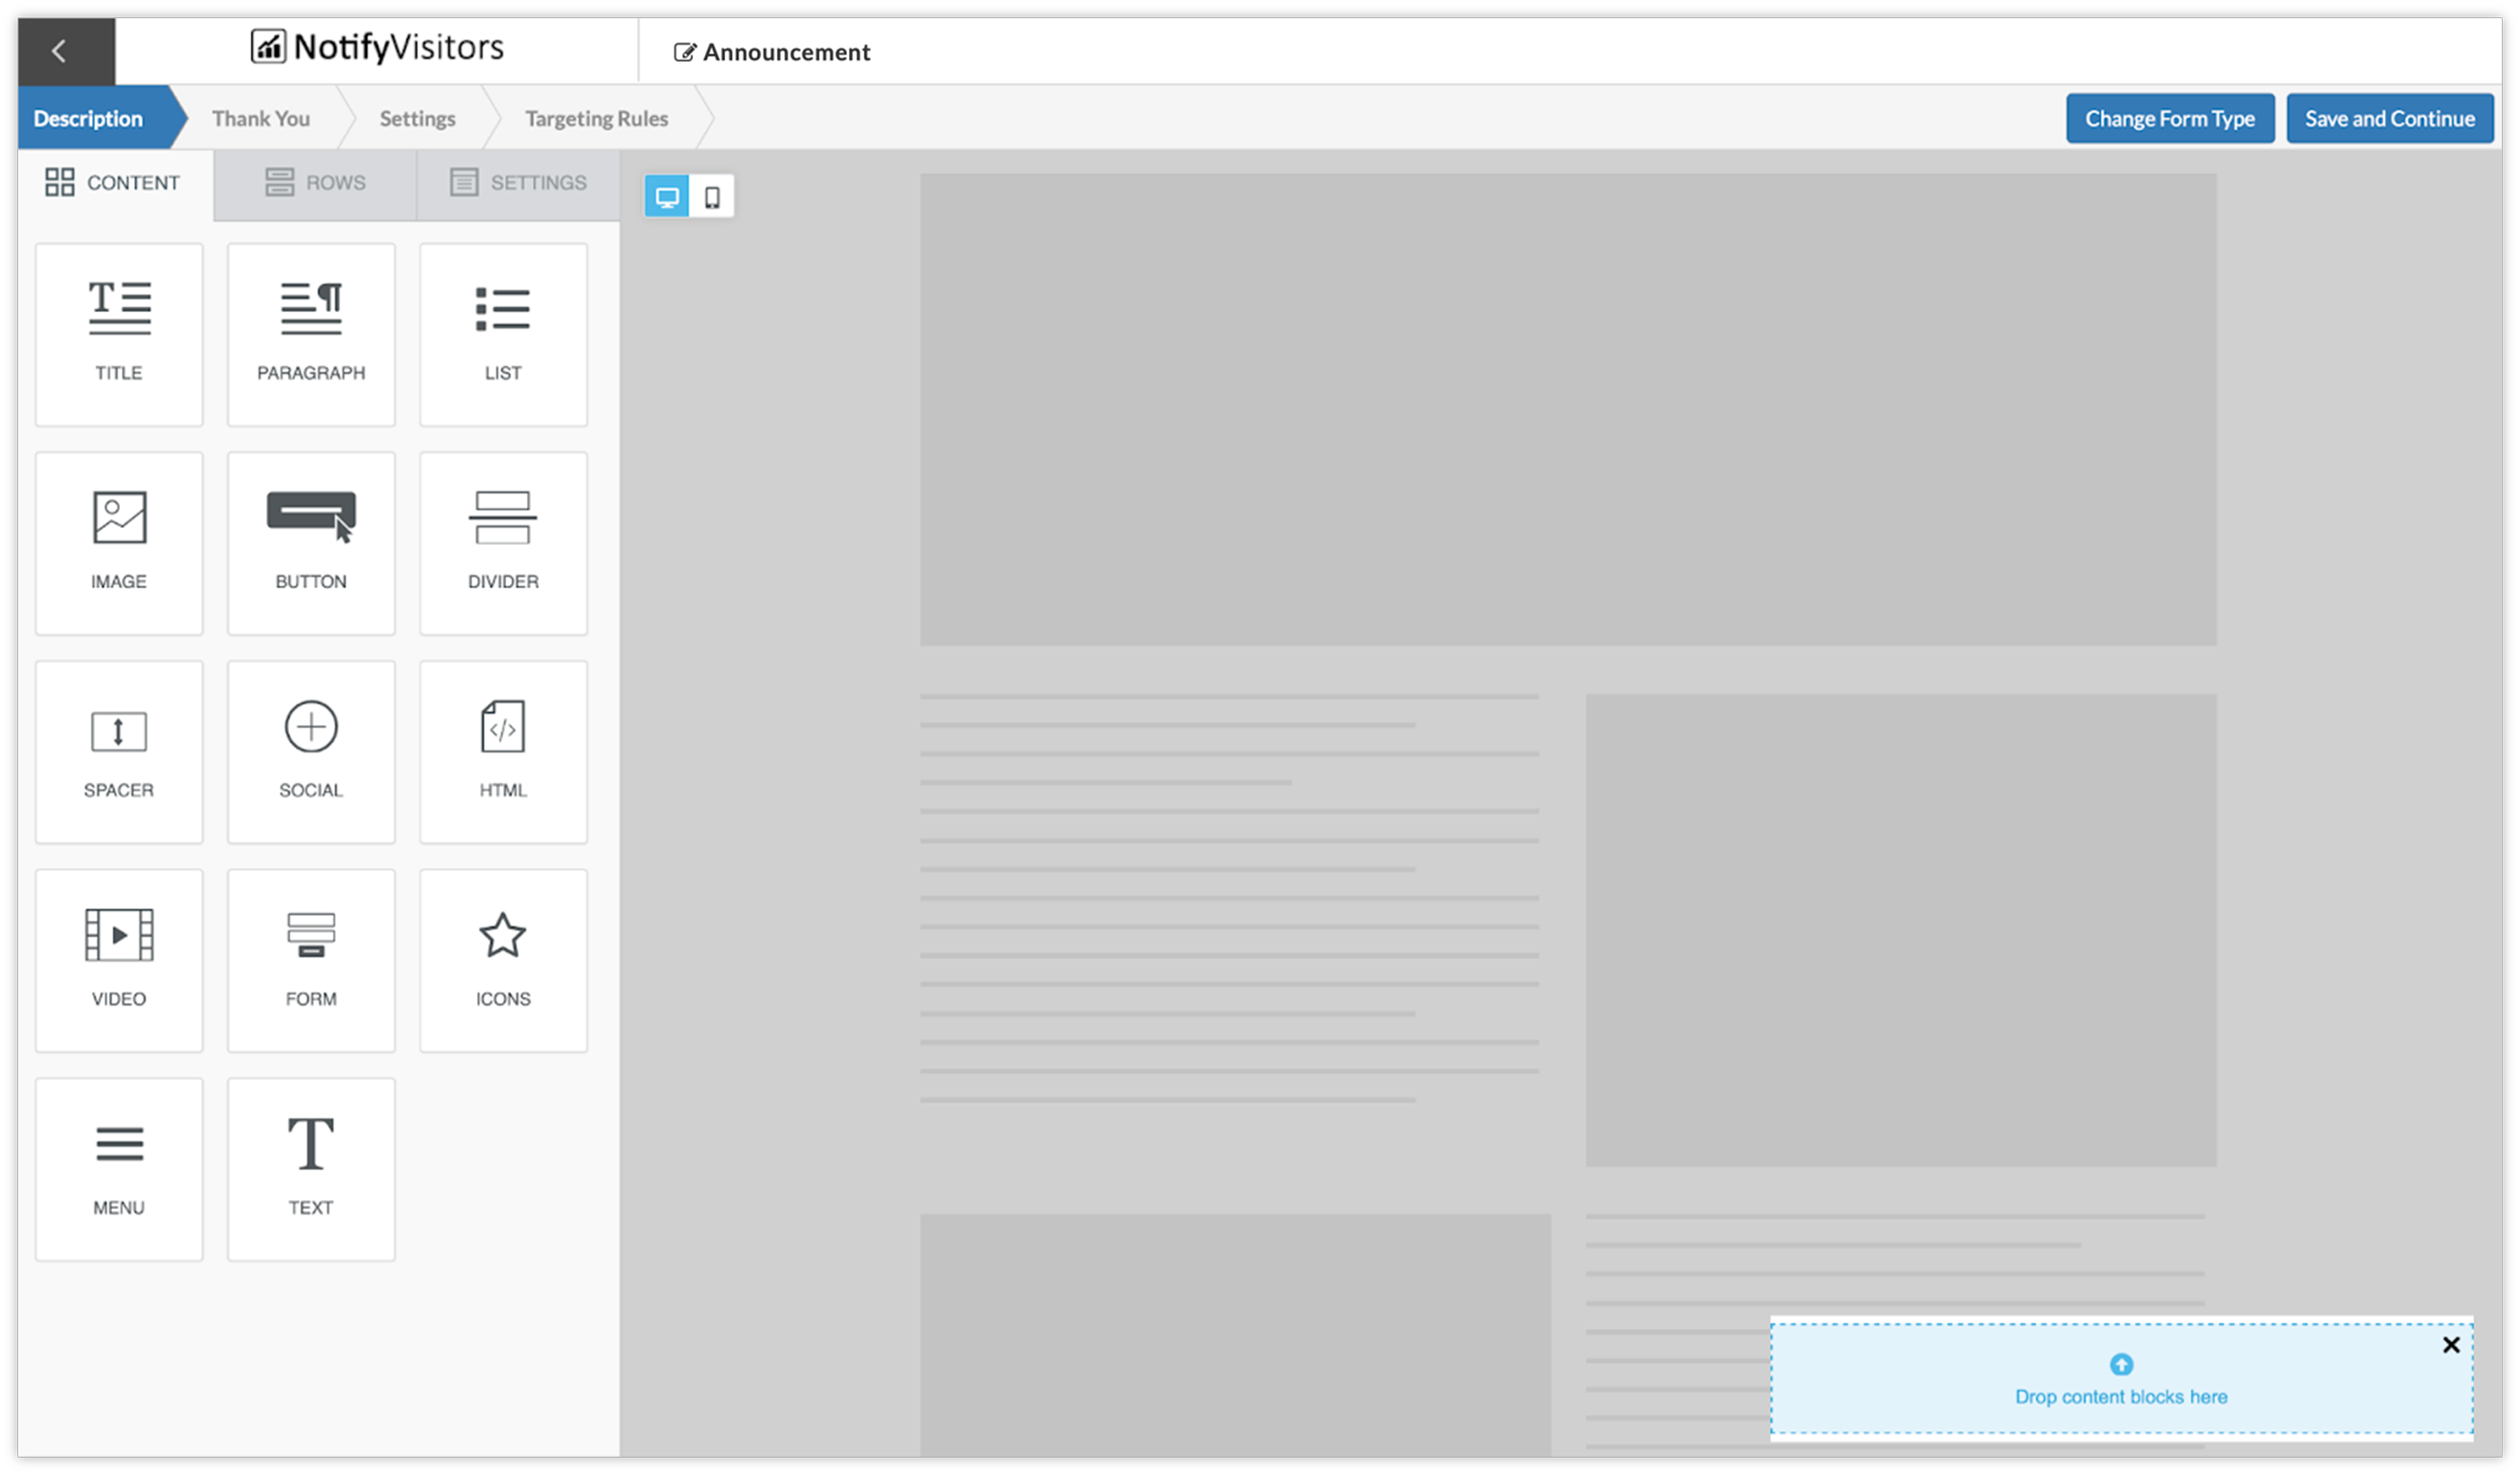Select the Spacer content block

pos(119,752)
